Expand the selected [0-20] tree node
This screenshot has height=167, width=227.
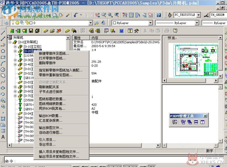click(x=15, y=51)
